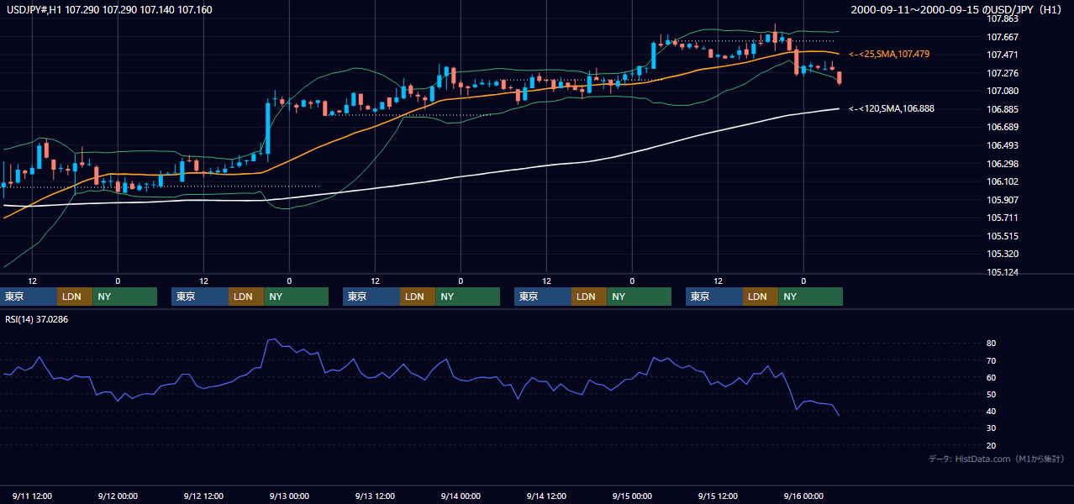This screenshot has height=504, width=1074.
Task: Click price axis value 107.080
Action: pos(1002,91)
